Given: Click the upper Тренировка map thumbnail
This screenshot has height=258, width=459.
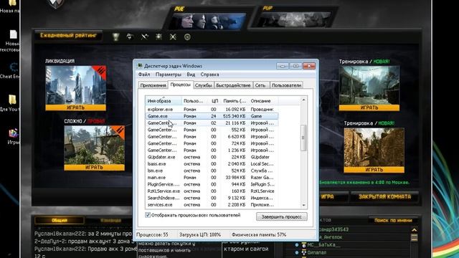Looking at the screenshot, I should point(369,85).
